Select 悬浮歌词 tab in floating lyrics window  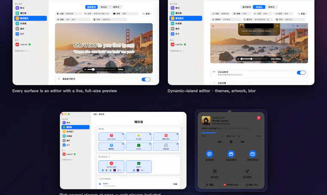click(91, 7)
